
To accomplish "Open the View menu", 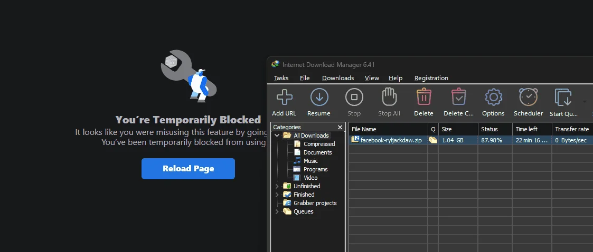I will tap(372, 78).
